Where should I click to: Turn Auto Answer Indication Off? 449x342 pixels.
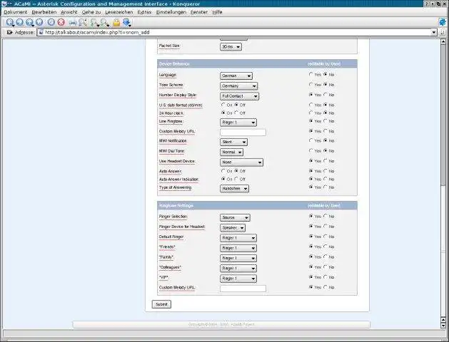pos(236,179)
